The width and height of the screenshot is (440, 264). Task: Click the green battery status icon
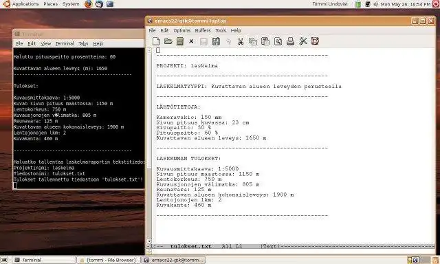point(358,4)
